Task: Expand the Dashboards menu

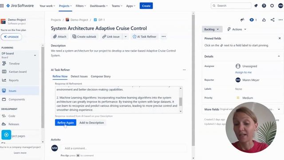Action: (99, 6)
